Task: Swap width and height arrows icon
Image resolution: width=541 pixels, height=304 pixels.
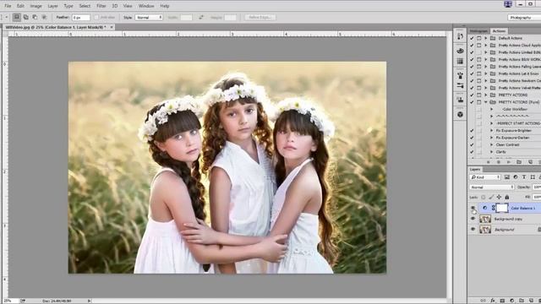Action: click(x=201, y=17)
